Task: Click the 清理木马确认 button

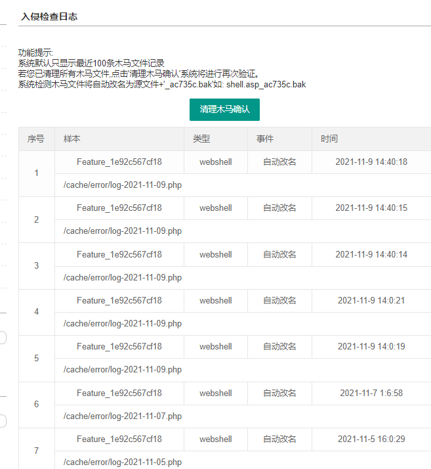Action: (224, 110)
